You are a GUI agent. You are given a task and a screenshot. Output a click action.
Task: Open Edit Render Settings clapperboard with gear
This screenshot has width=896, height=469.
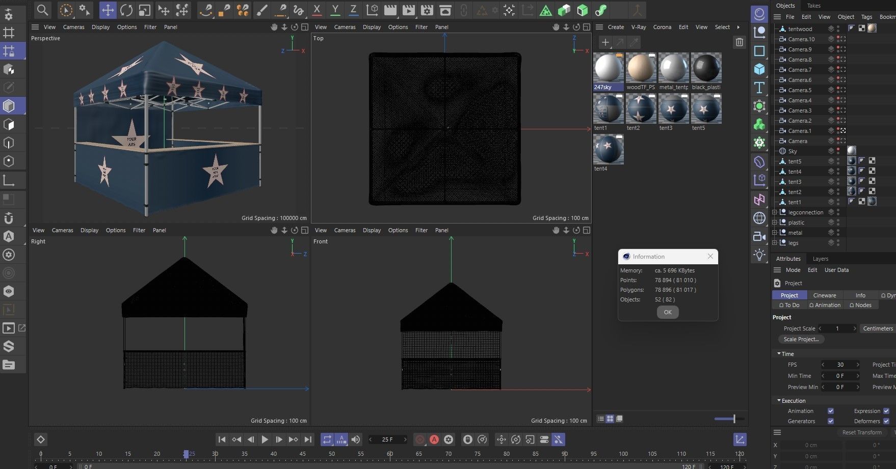point(427,10)
